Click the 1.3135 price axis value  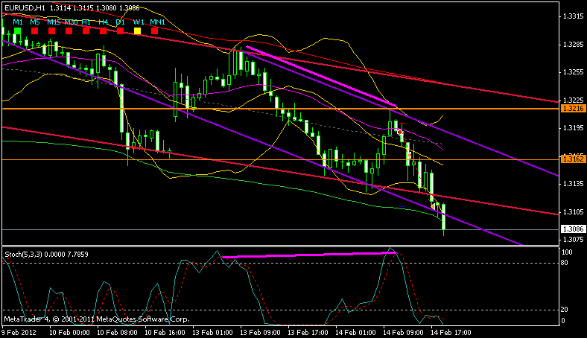tap(573, 184)
